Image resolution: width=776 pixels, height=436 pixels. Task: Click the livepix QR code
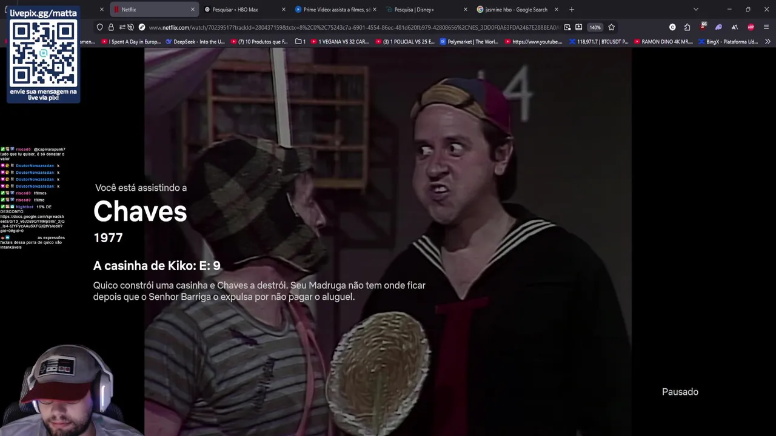(x=43, y=53)
